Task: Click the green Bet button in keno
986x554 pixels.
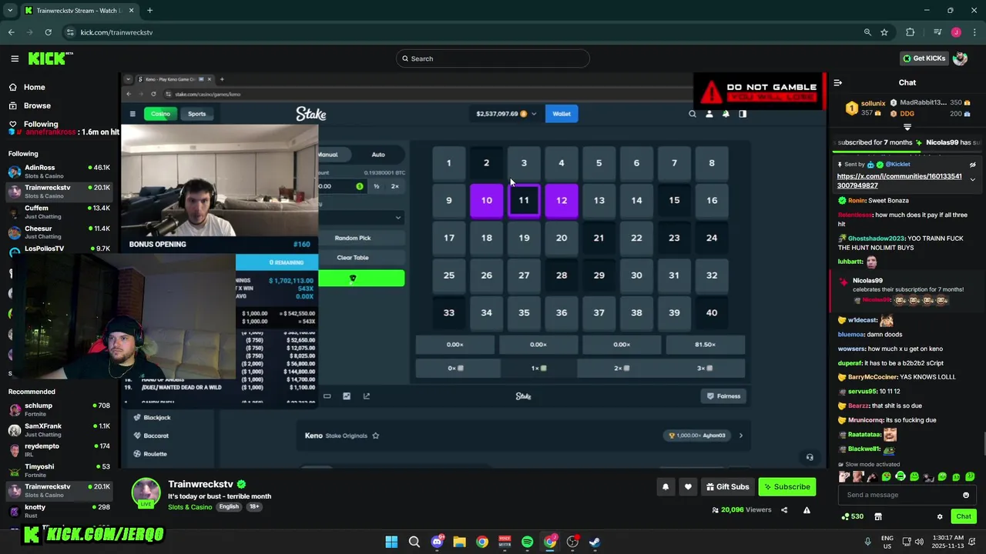Action: [361, 278]
